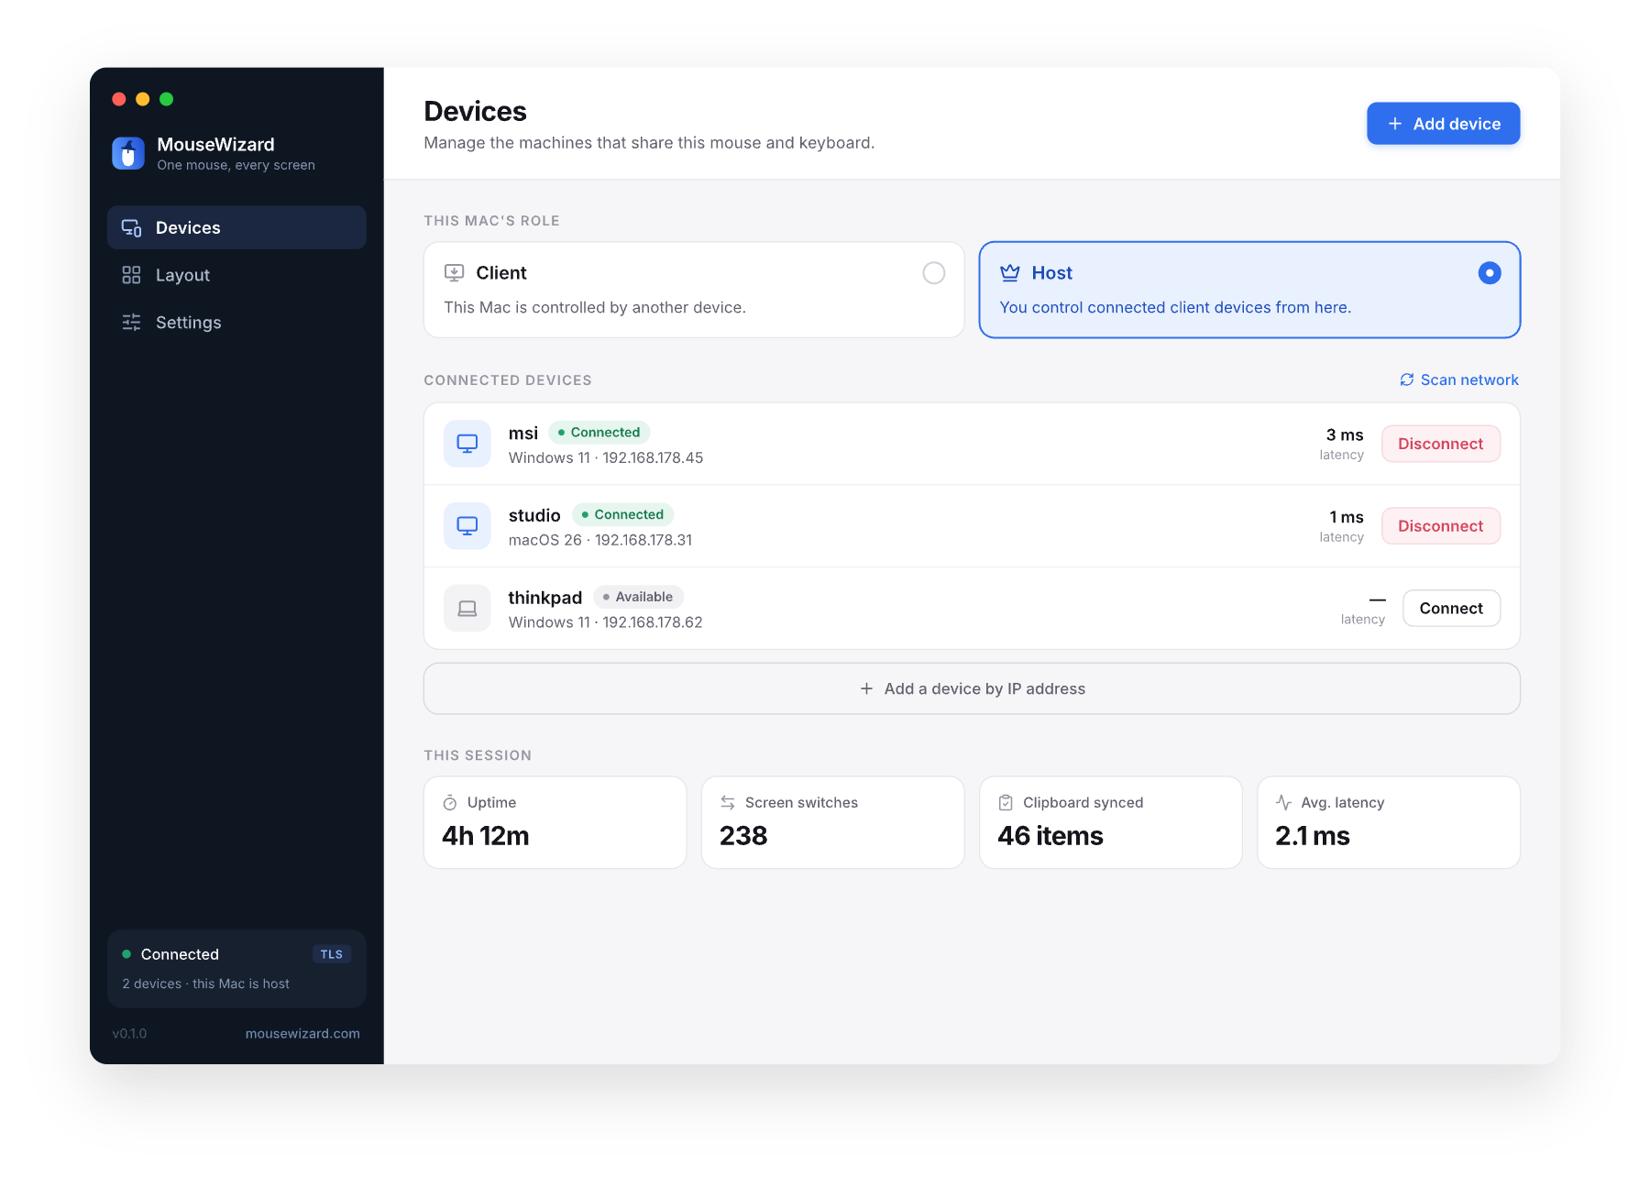Select the Client role radio button
Viewport: 1650px width, 1177px height.
934,273
